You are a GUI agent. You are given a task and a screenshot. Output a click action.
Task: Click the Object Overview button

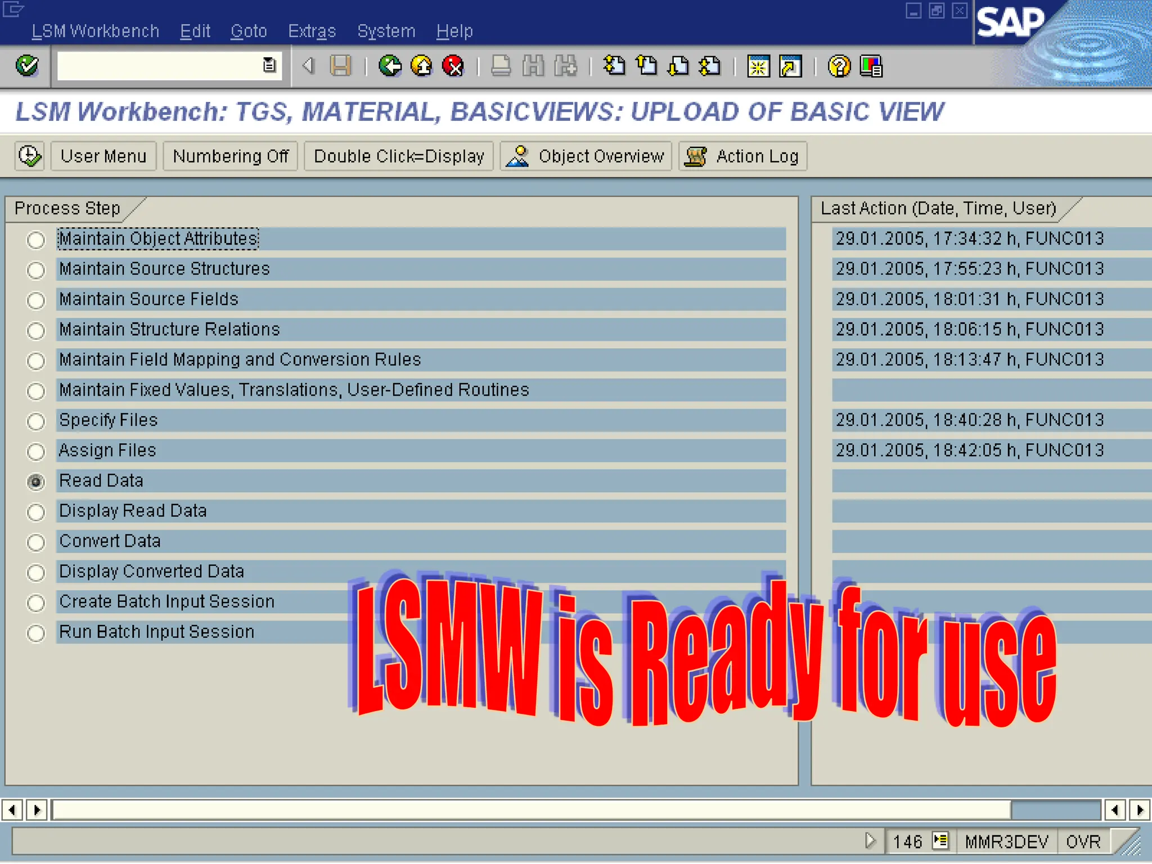pyautogui.click(x=586, y=156)
